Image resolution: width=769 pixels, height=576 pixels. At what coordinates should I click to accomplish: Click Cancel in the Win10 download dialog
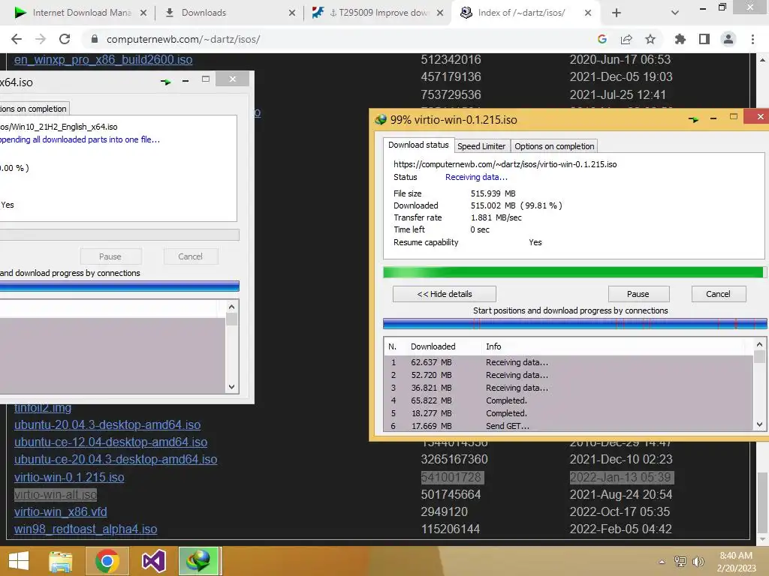pyautogui.click(x=190, y=256)
